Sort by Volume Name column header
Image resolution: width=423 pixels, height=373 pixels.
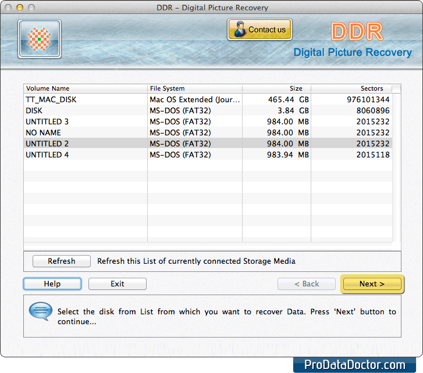coord(86,88)
